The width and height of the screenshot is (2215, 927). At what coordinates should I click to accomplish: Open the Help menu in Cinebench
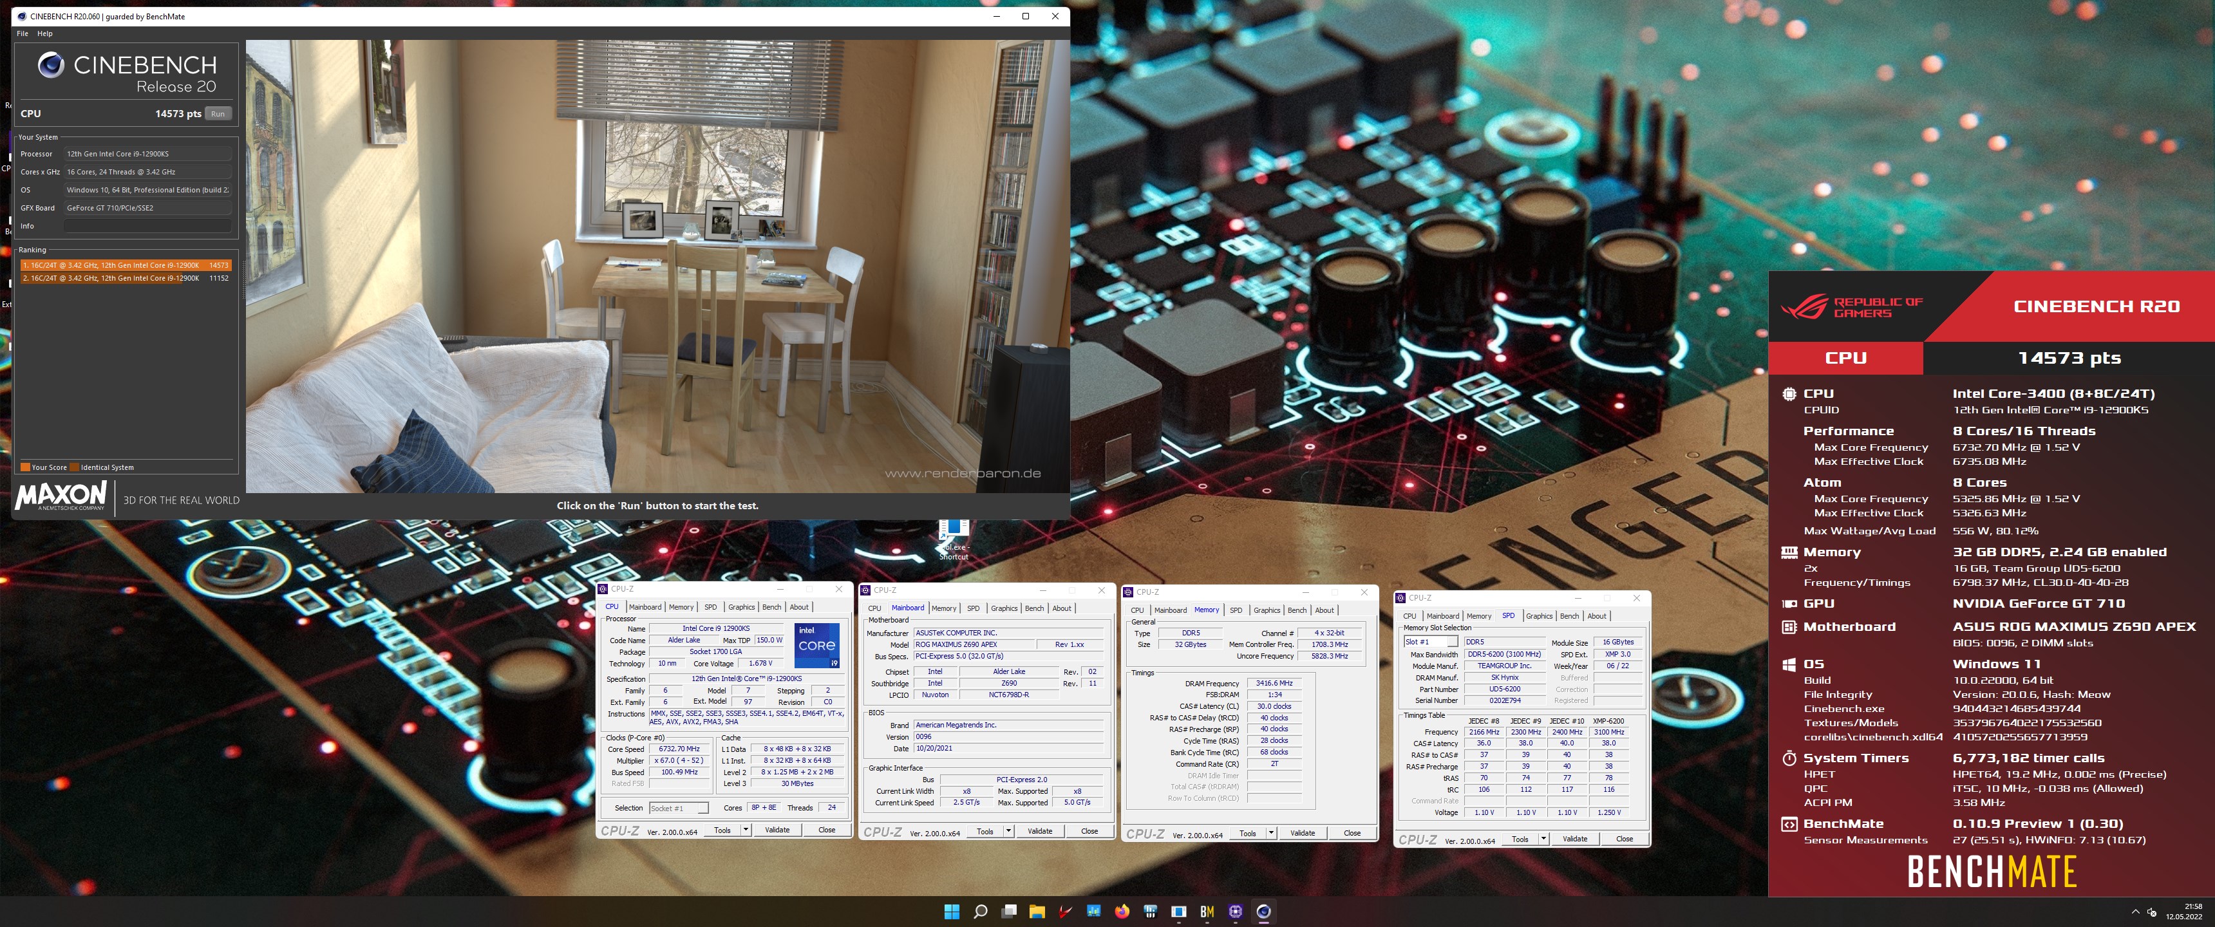coord(44,33)
